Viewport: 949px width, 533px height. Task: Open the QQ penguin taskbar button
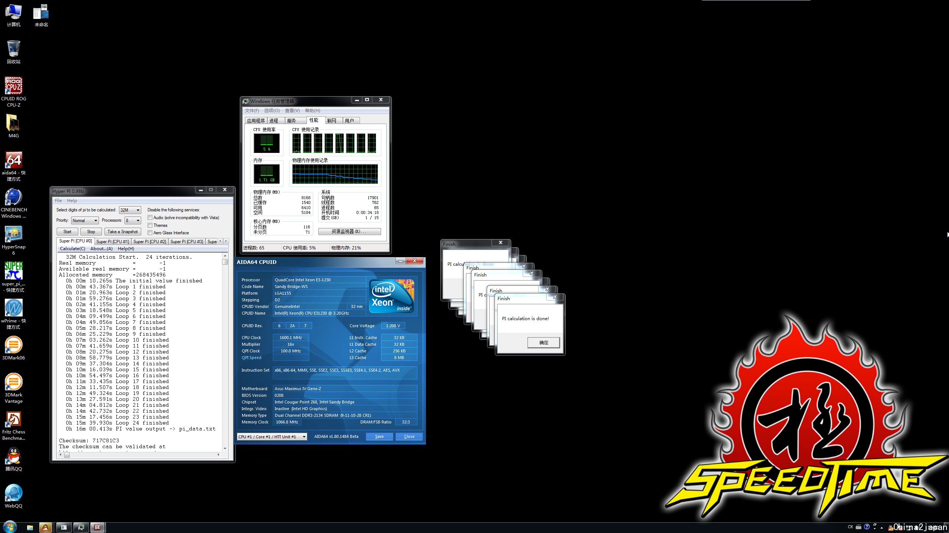[46, 527]
